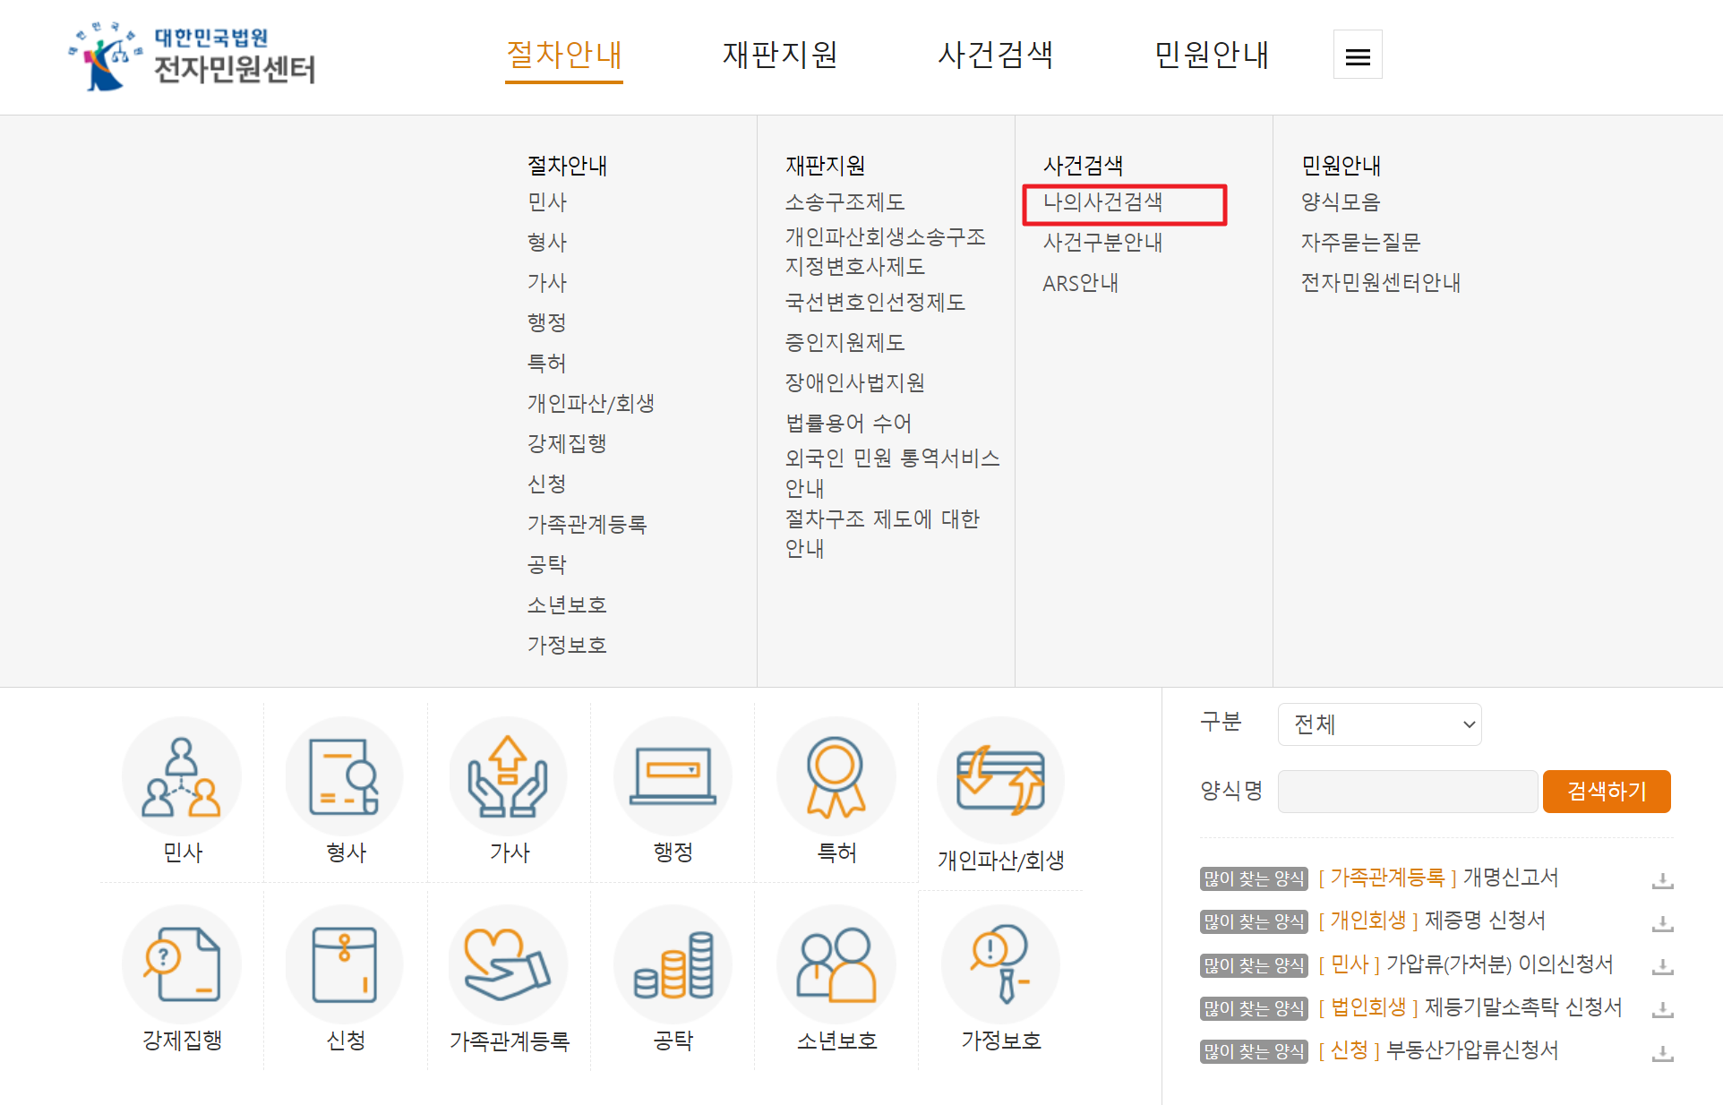The width and height of the screenshot is (1723, 1105).
Task: Open the hamburger full menu button
Action: click(1358, 56)
